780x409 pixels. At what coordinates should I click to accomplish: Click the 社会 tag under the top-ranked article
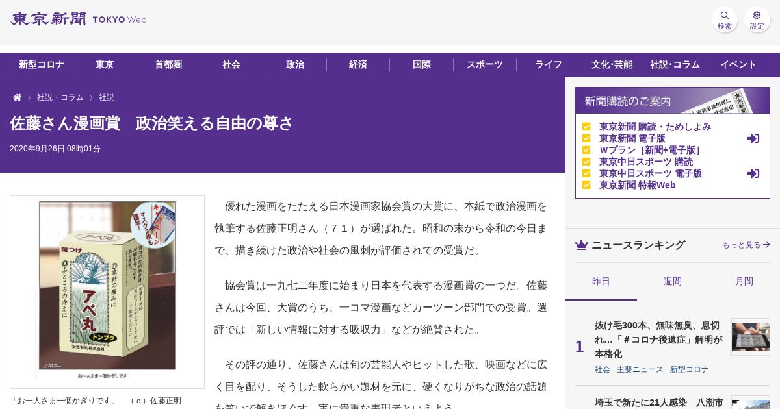[x=603, y=369]
